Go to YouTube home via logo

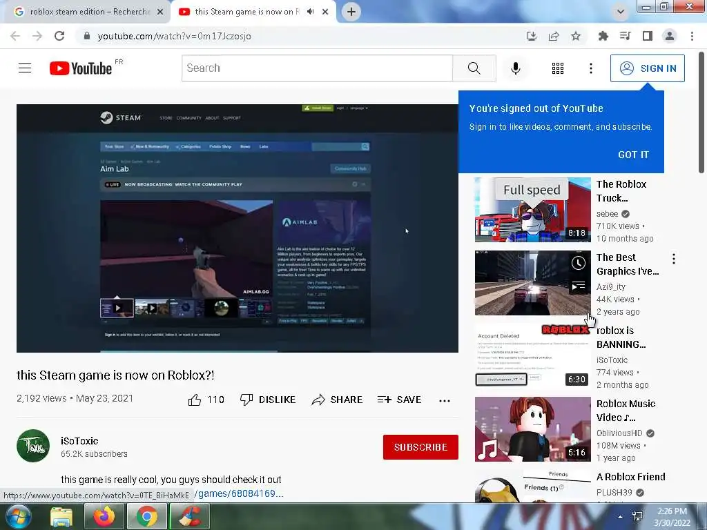(x=81, y=68)
